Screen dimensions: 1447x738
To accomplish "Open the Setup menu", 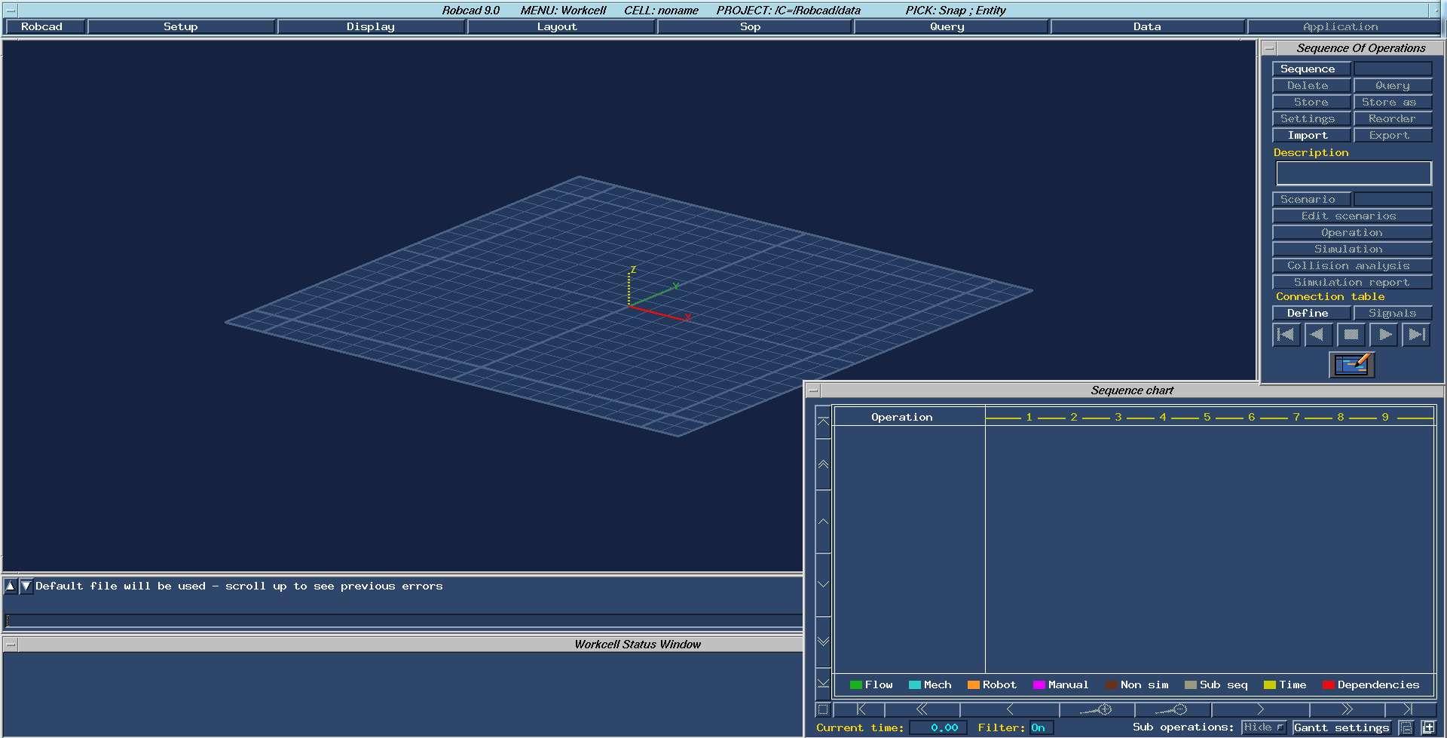I will tap(181, 26).
